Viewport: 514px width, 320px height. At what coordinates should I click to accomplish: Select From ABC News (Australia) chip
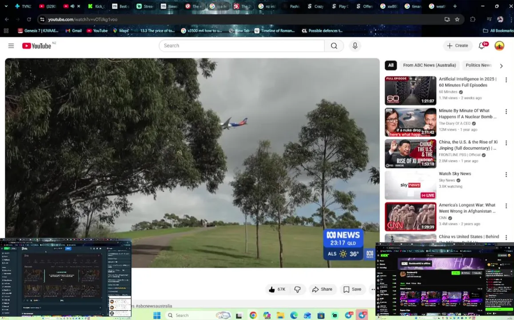pyautogui.click(x=430, y=65)
